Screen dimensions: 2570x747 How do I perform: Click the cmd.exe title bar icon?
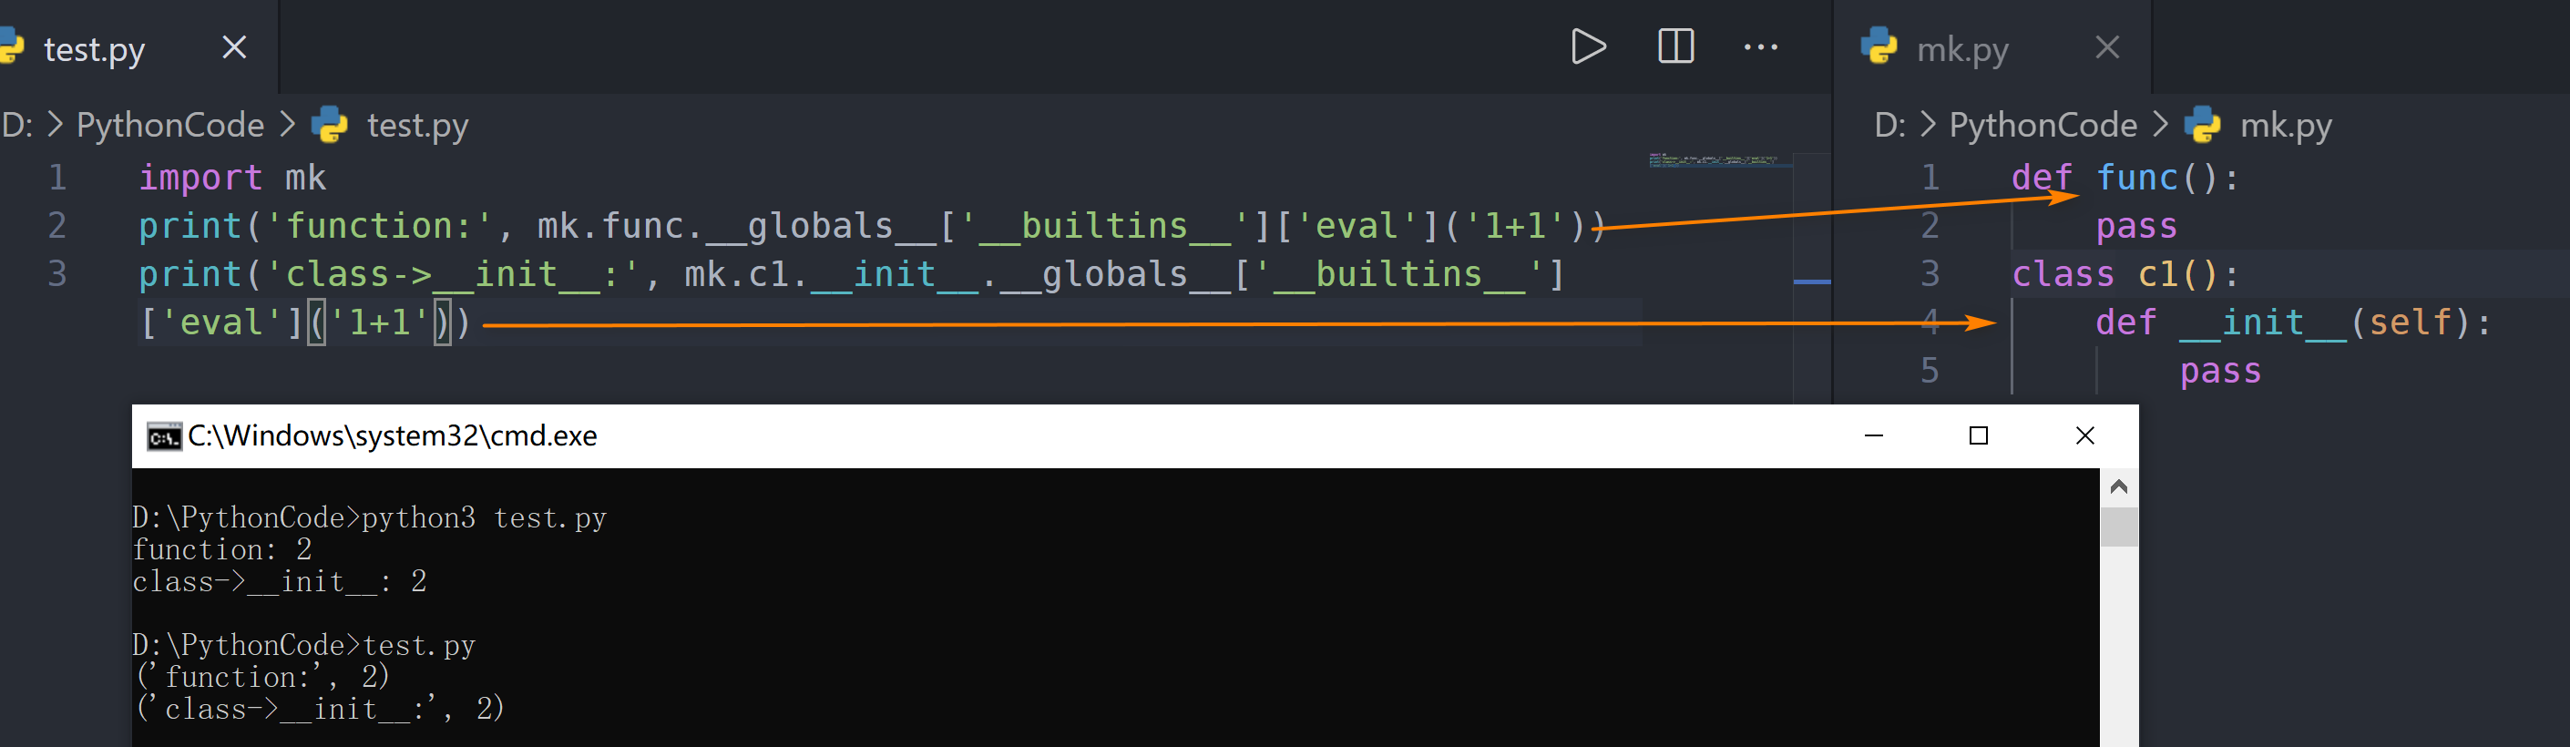click(164, 437)
